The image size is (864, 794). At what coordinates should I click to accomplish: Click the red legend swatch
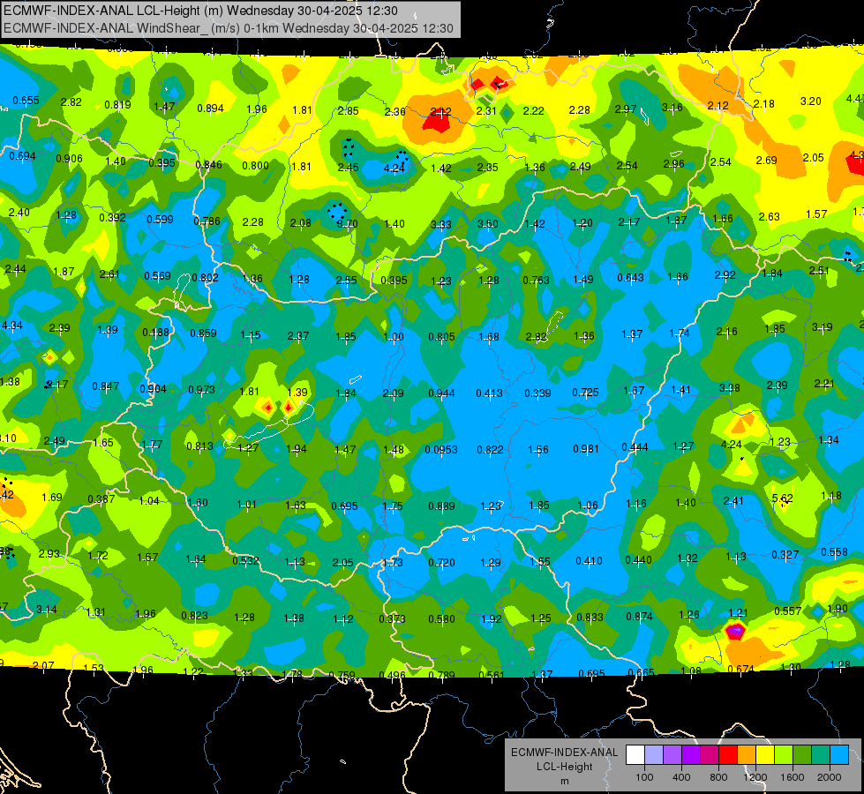coord(728,754)
